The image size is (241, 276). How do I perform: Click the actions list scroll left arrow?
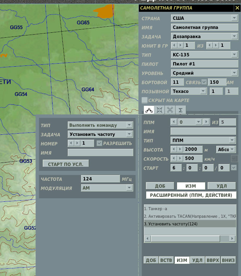click(147, 239)
